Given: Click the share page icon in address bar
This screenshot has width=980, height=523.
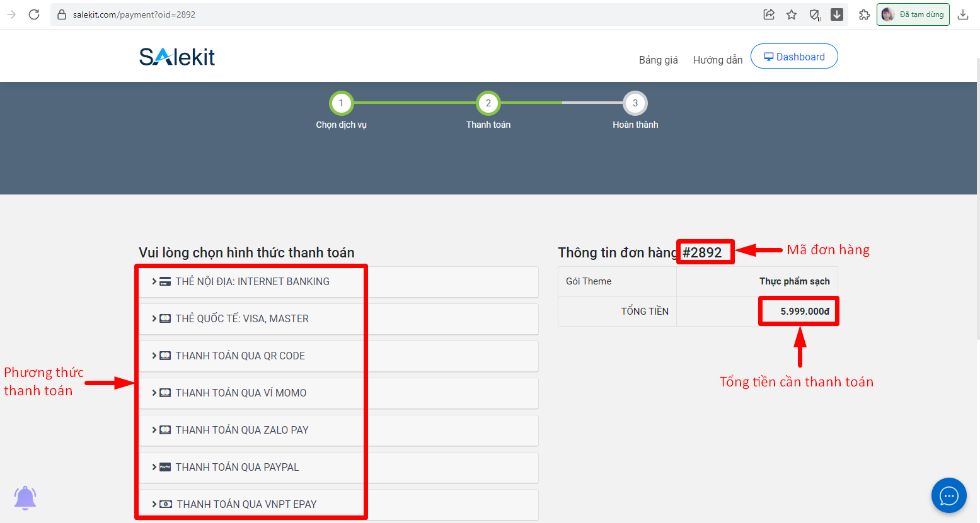Looking at the screenshot, I should tap(769, 14).
